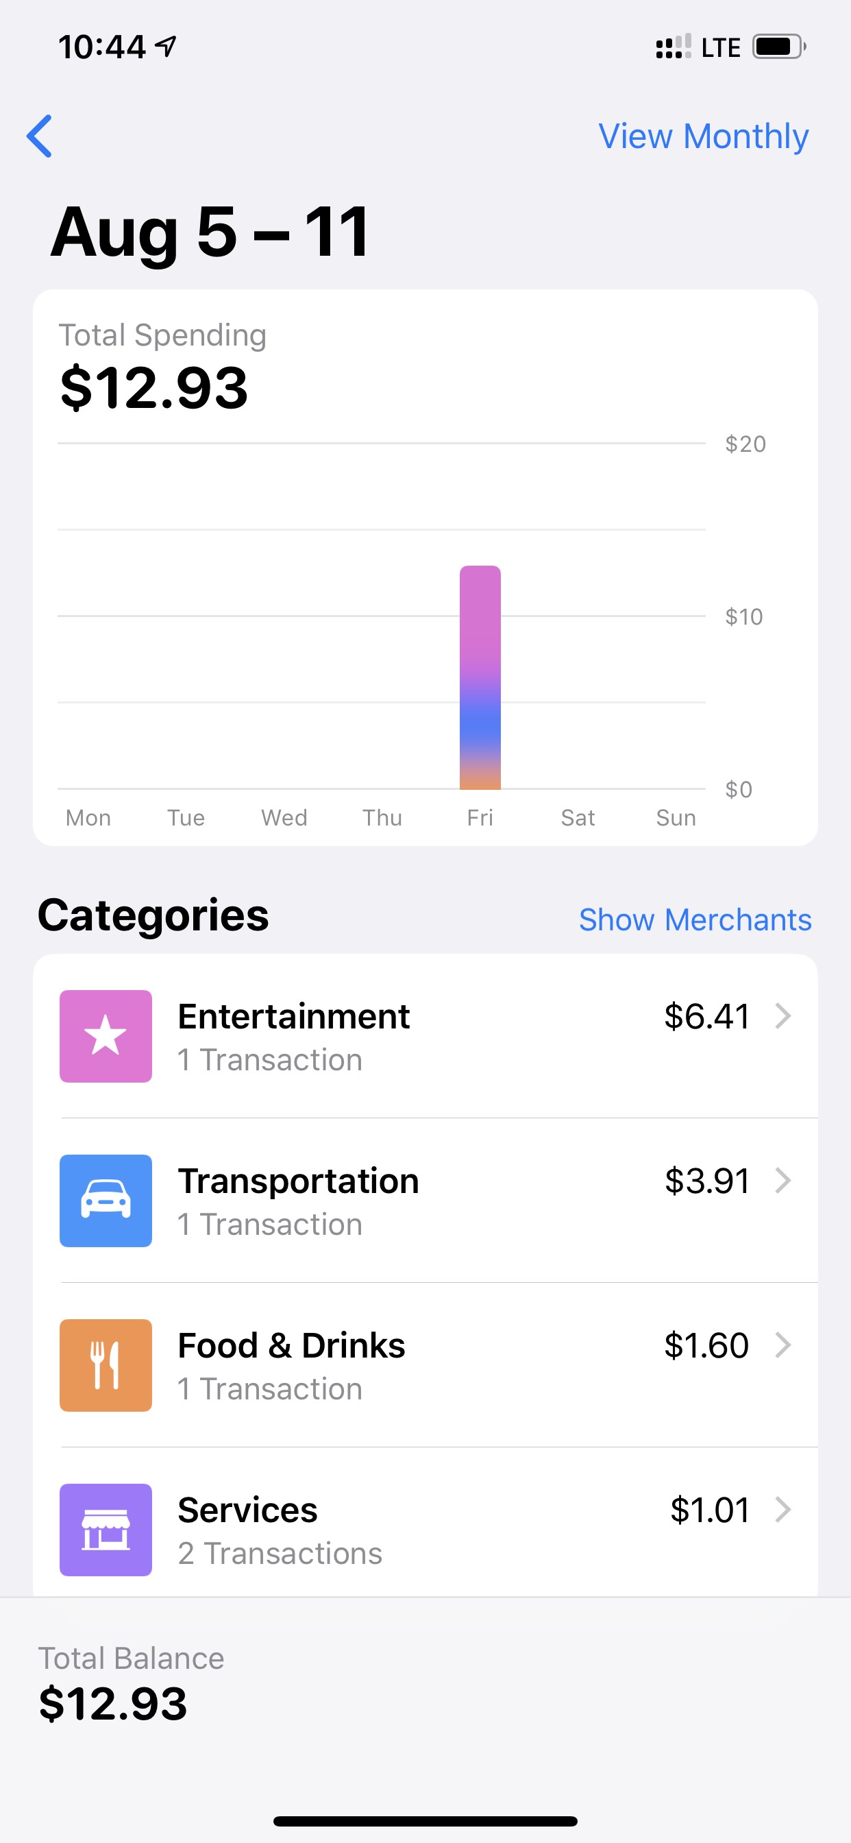Tap the blue back arrow

click(39, 136)
